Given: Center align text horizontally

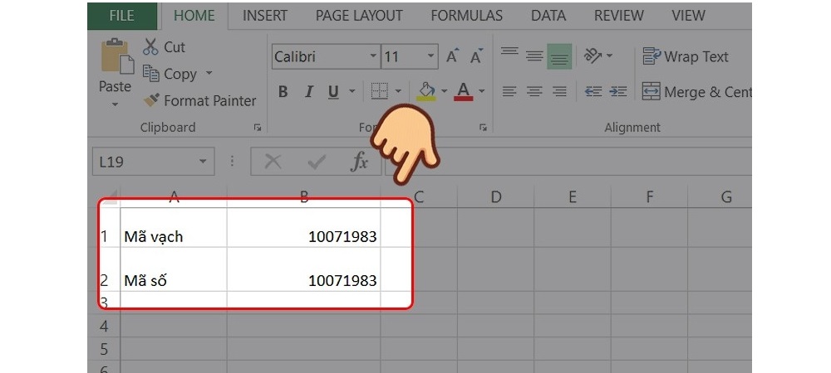Looking at the screenshot, I should click(534, 92).
